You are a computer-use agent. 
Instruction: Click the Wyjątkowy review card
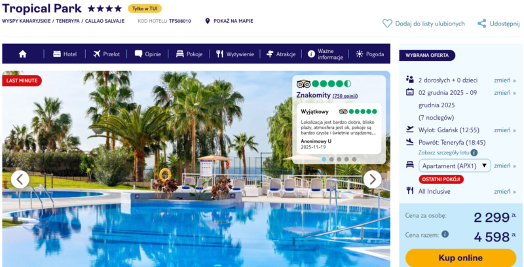click(339, 128)
